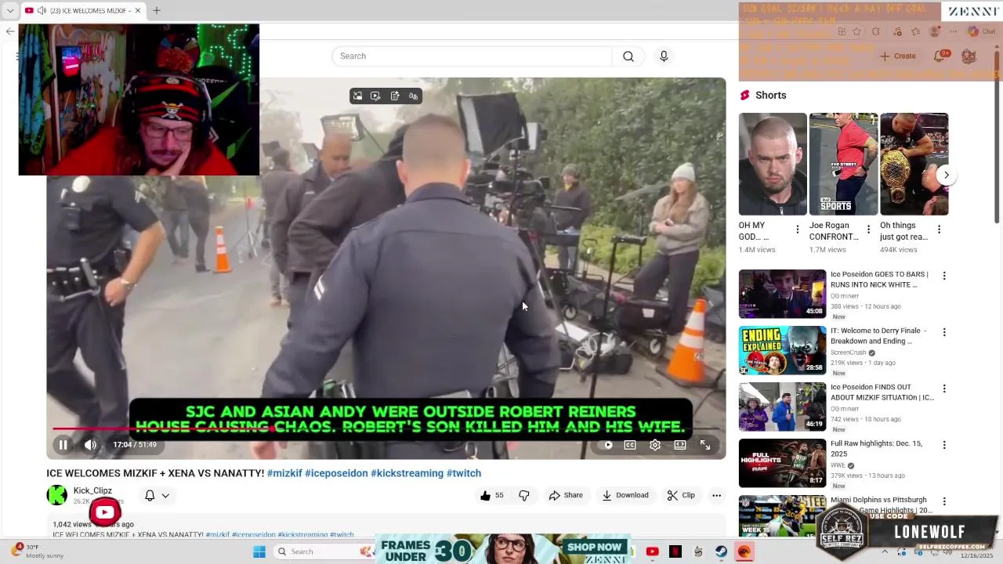Image resolution: width=1003 pixels, height=564 pixels.
Task: Go back to previous page
Action: tap(9, 31)
